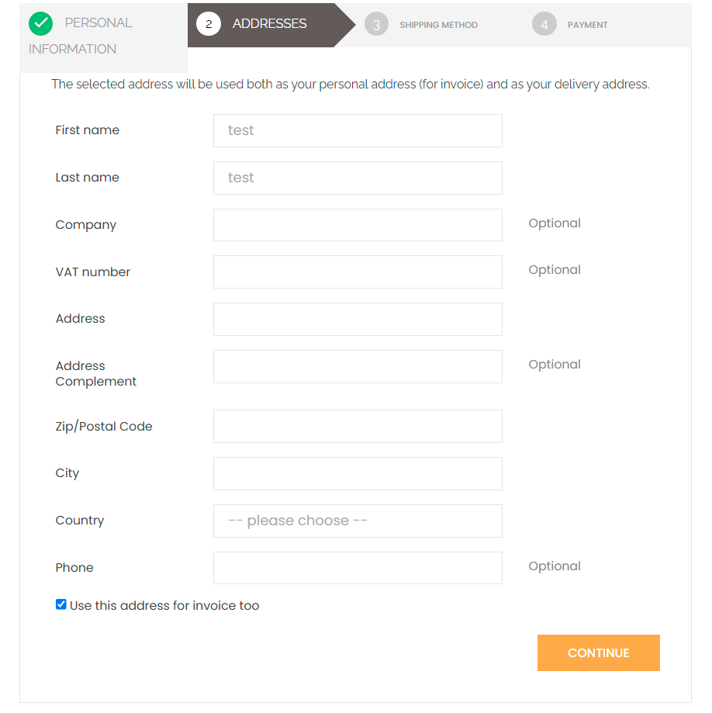
Task: Open the Shipping Method step
Action: [x=438, y=25]
